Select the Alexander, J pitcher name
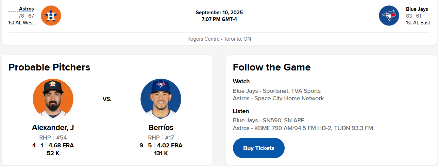Image resolution: width=438 pixels, height=166 pixels. point(53,128)
